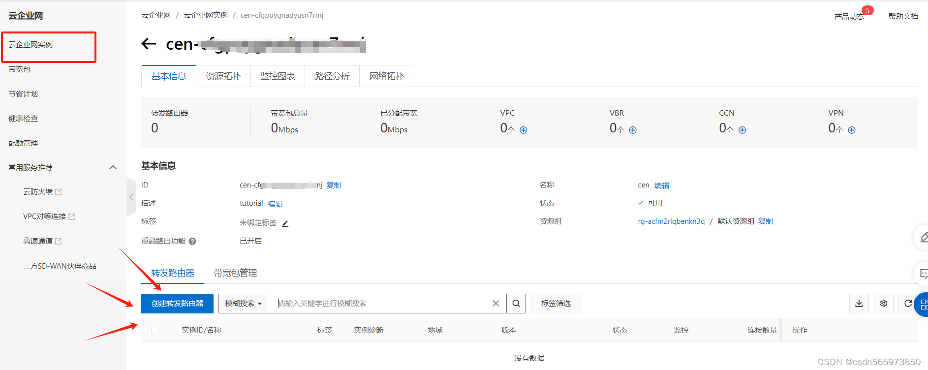Refresh the transit router list
The width and height of the screenshot is (928, 370).
click(908, 304)
